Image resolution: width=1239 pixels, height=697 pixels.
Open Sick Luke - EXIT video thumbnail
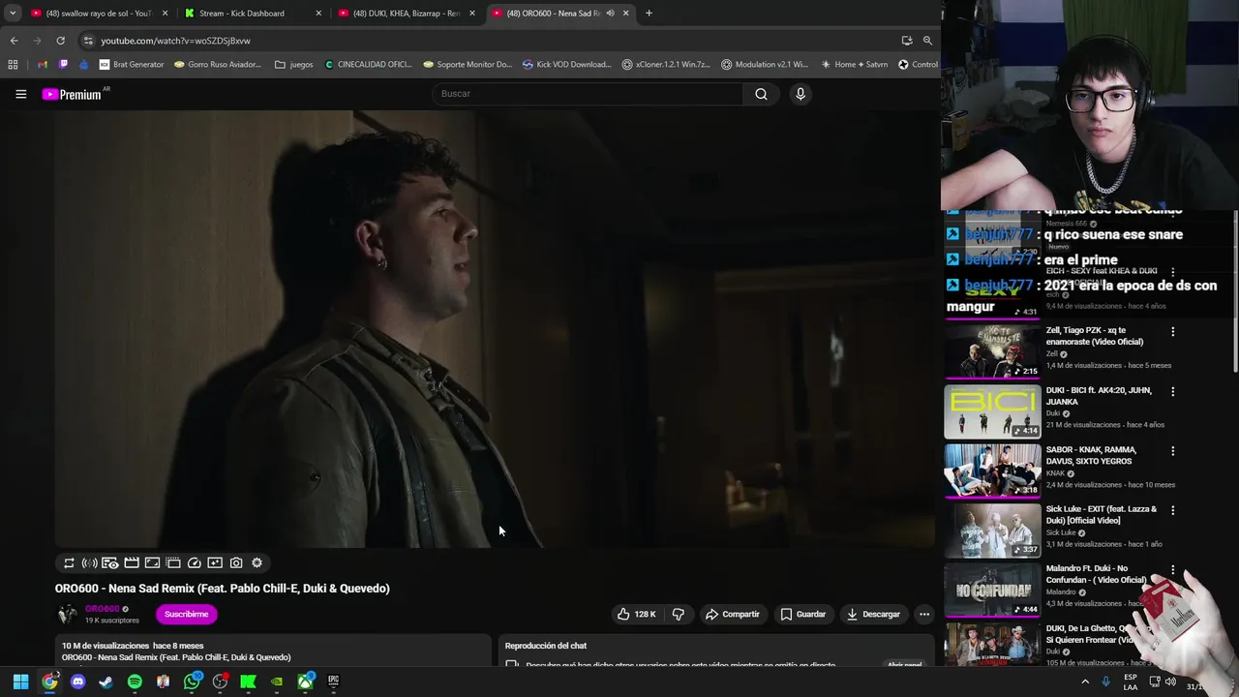992,530
